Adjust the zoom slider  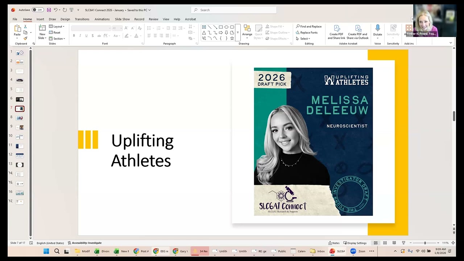(425, 243)
